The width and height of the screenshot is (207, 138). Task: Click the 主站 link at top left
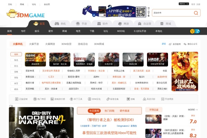click(10, 4)
